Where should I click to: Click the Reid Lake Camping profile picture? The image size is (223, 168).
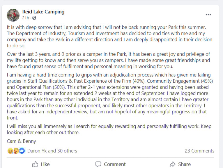[13, 15]
